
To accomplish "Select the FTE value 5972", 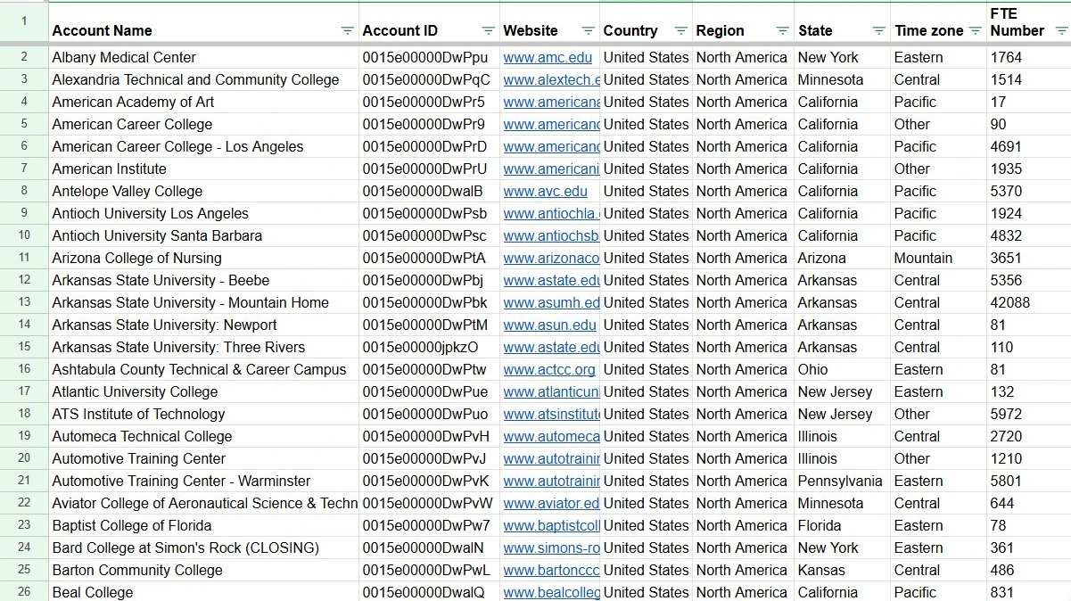I will 1028,414.
